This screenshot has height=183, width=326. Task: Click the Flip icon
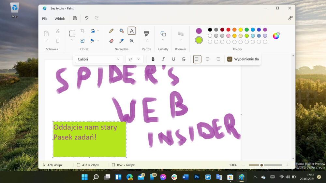coord(93,41)
